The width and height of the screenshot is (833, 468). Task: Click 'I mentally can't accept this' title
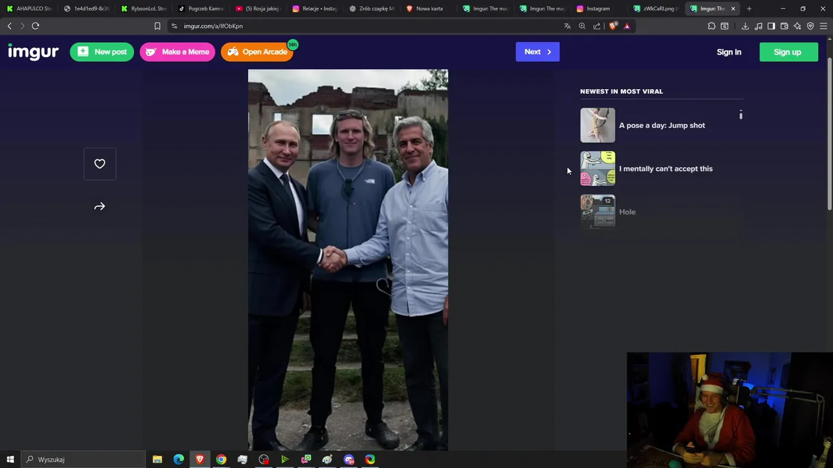pos(666,168)
